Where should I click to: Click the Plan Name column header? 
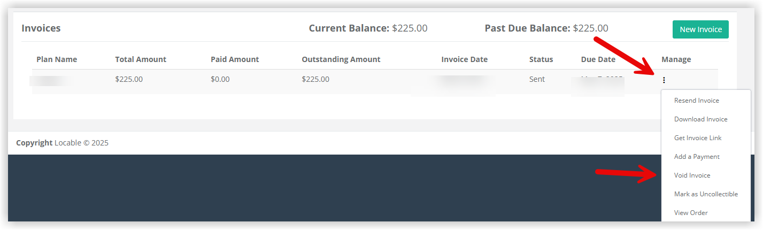click(57, 59)
